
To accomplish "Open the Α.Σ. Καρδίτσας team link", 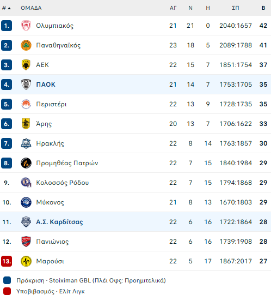I will (59, 222).
